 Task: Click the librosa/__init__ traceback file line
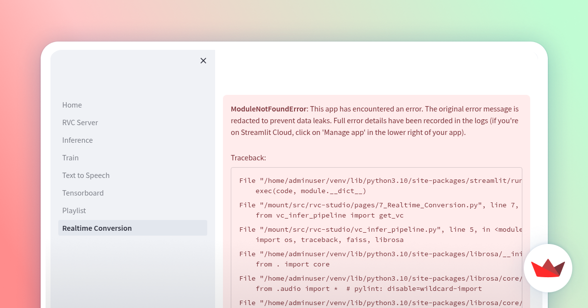(381, 254)
